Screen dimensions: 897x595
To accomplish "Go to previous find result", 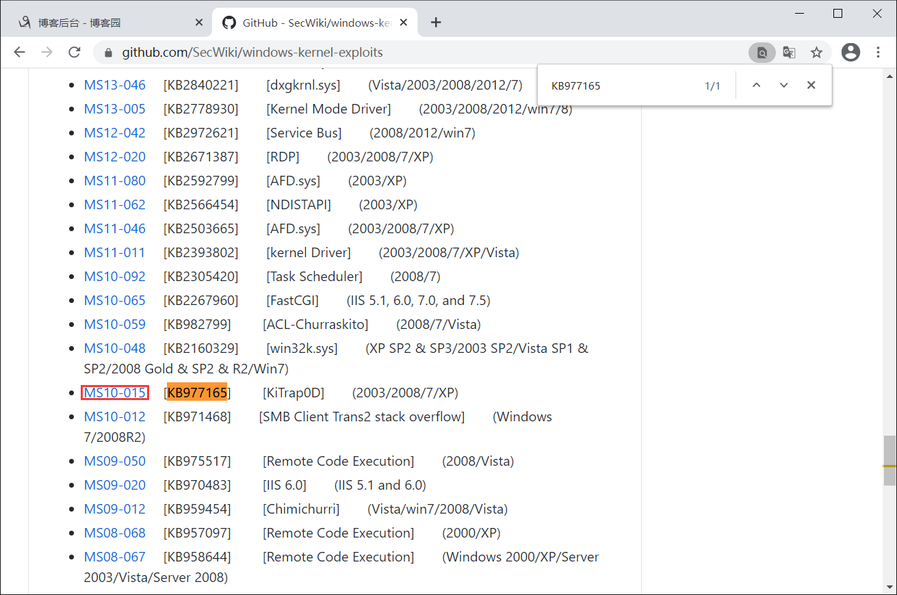I will [756, 85].
